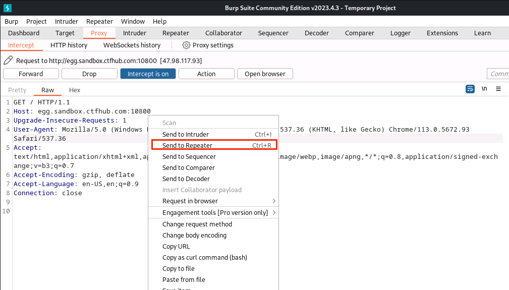509x290 pixels.
Task: Expand Engagement tools submenu arrow
Action: [274, 212]
